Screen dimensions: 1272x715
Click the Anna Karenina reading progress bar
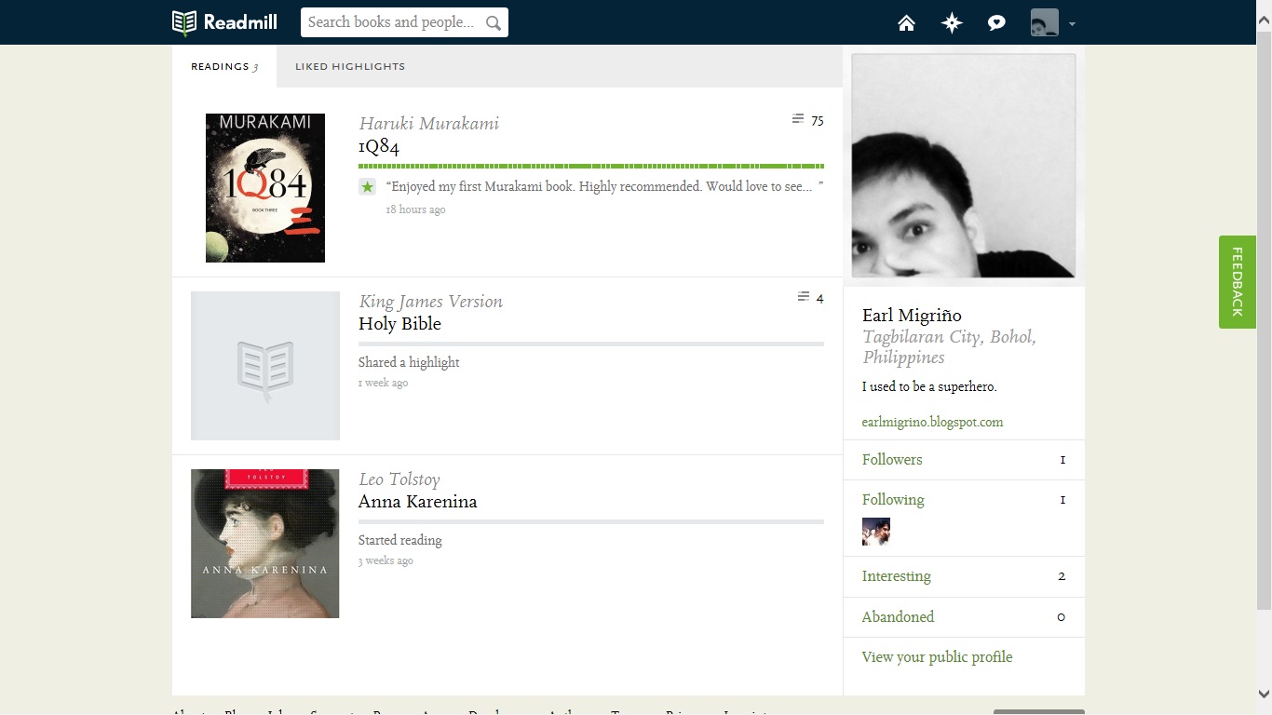click(591, 521)
